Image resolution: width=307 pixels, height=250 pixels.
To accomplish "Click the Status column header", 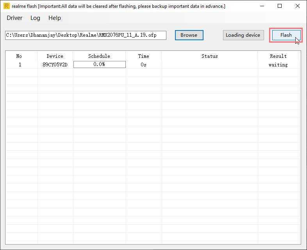I will 209,56.
